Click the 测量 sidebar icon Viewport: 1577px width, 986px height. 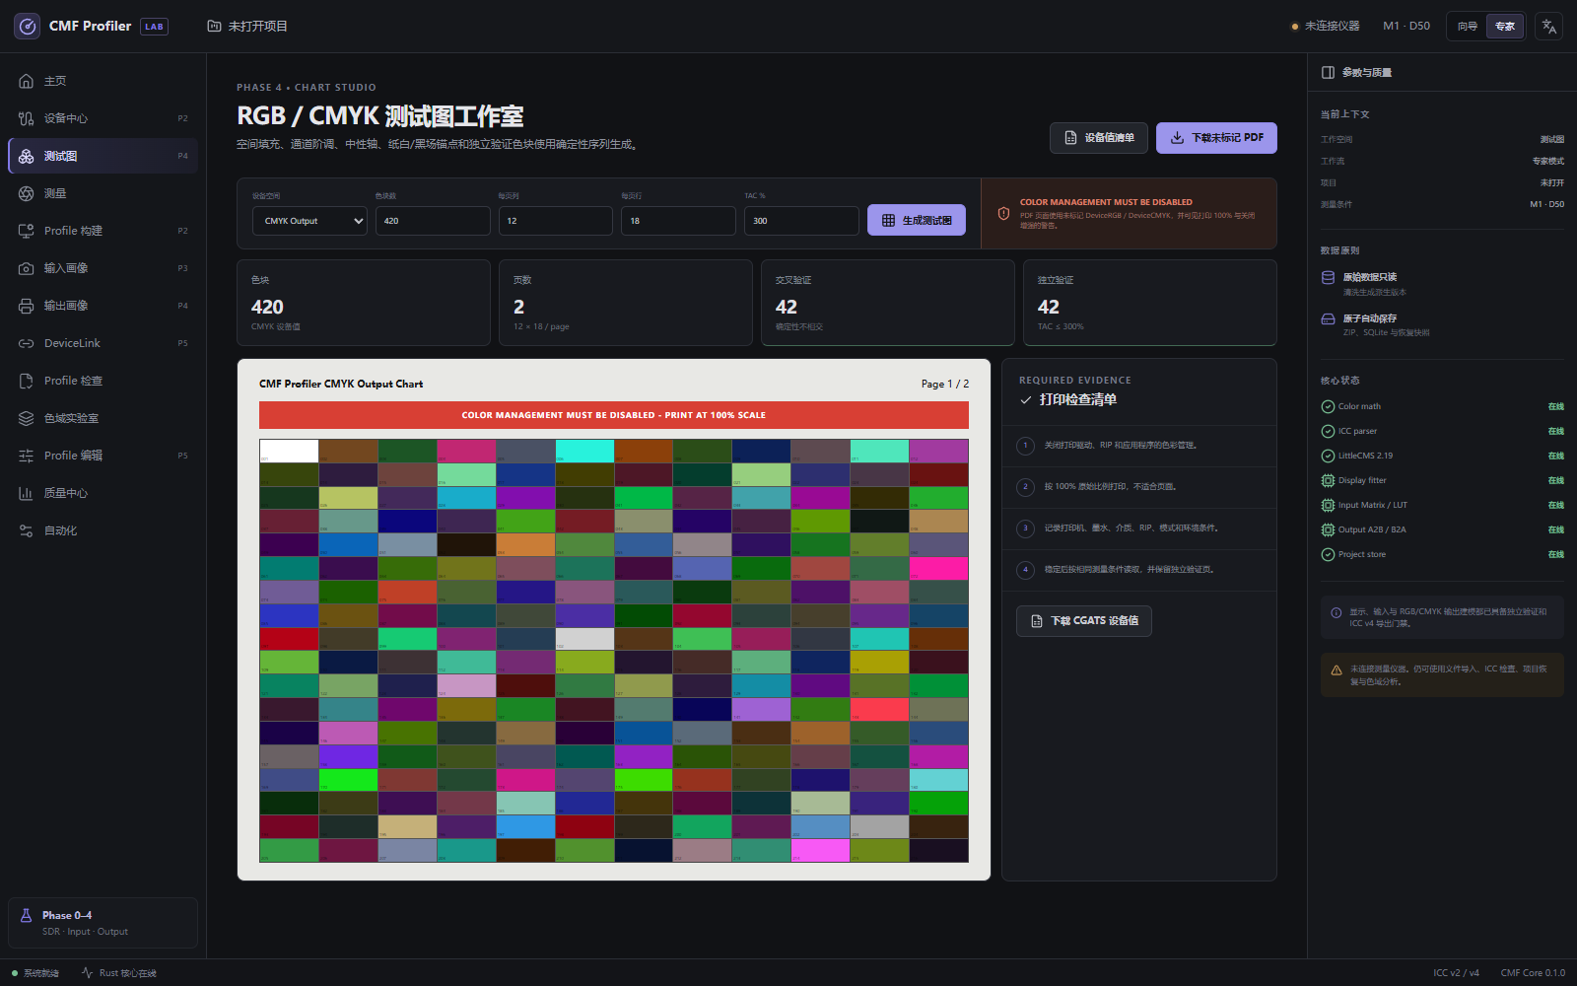point(27,193)
